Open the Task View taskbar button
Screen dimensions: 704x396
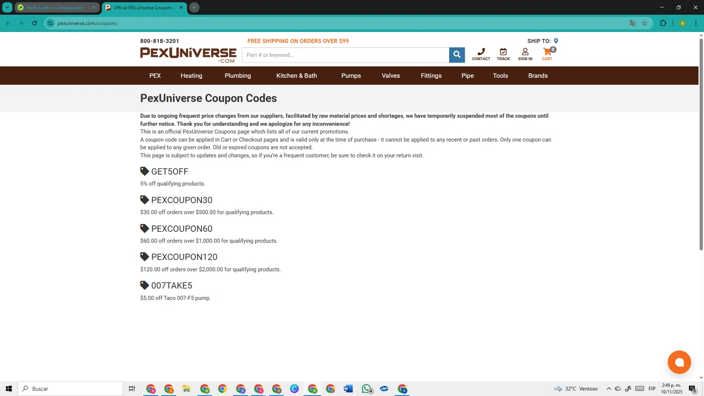click(x=132, y=388)
